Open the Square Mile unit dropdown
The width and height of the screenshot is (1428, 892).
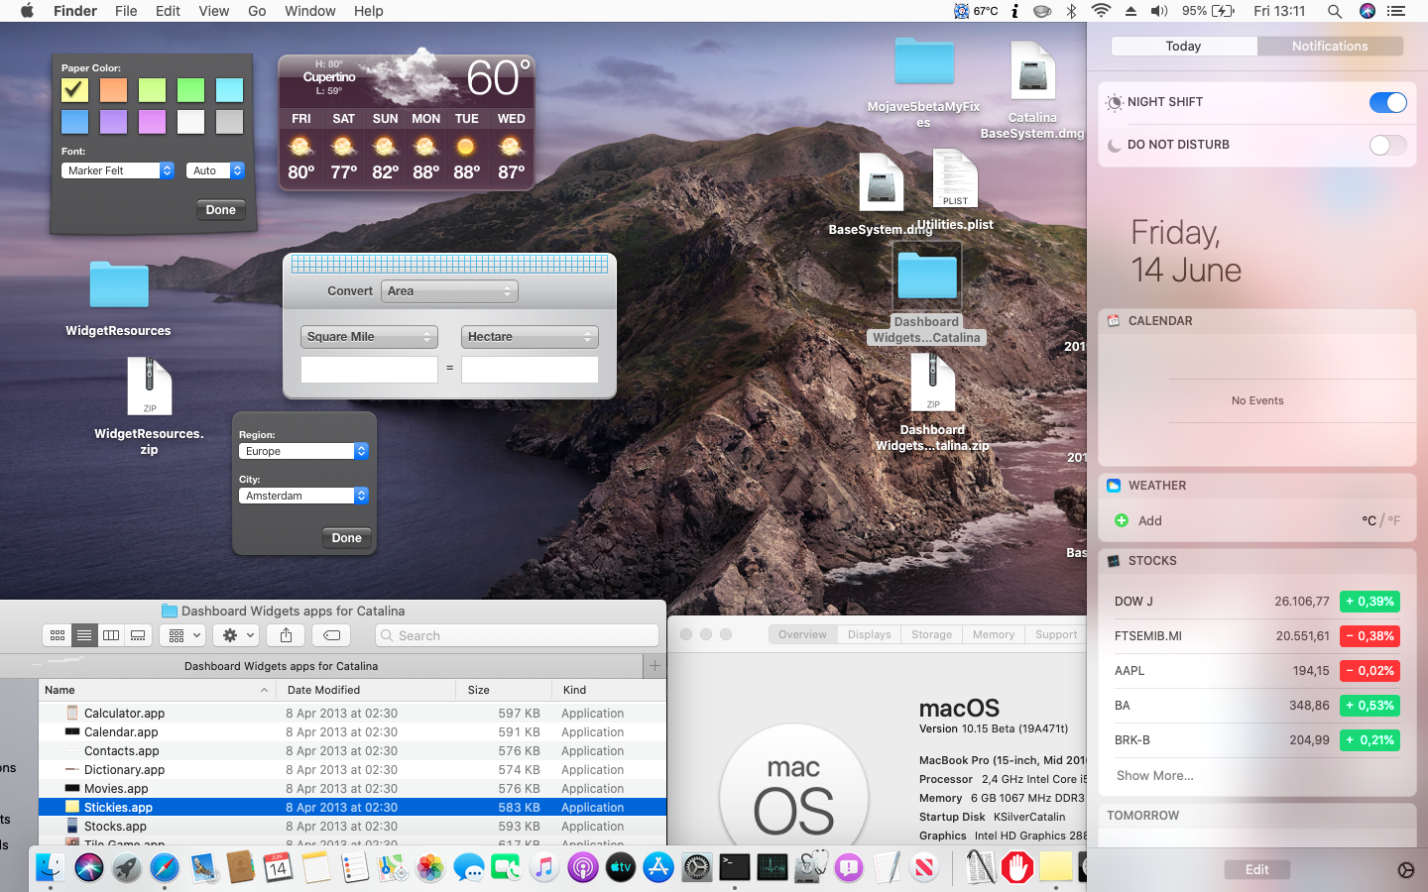[x=369, y=337]
